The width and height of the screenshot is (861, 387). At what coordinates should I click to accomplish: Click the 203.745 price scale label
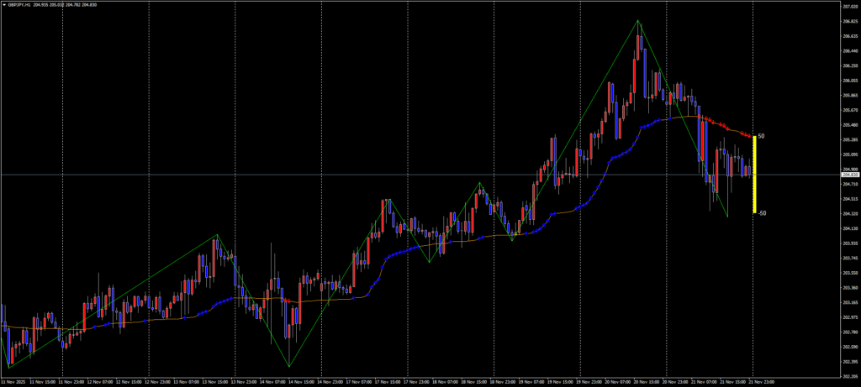848,258
